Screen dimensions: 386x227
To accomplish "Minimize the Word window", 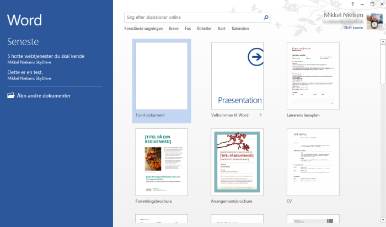I will point(362,4).
